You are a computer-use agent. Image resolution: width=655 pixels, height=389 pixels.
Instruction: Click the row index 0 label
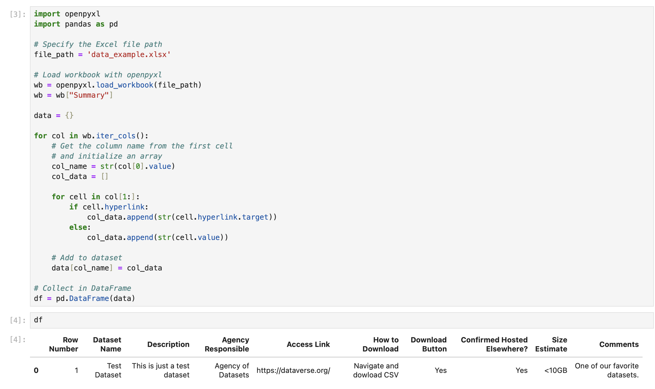[x=36, y=370]
